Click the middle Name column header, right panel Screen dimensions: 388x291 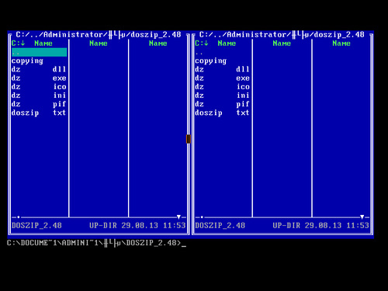pyautogui.click(x=282, y=43)
